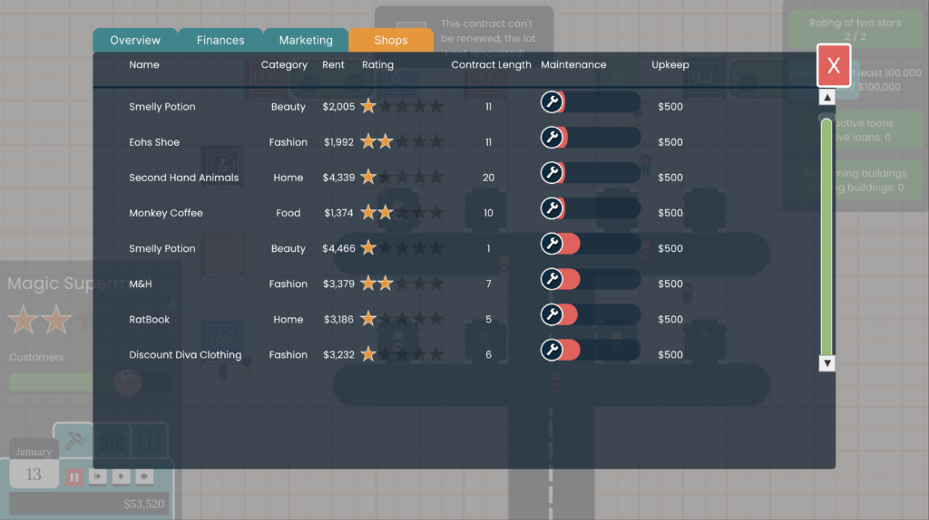
Task: Set game to normal play speed
Action: [x=120, y=476]
